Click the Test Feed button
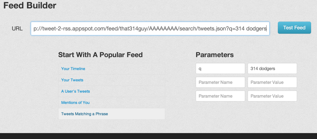The image size is (317, 139). [x=294, y=28]
